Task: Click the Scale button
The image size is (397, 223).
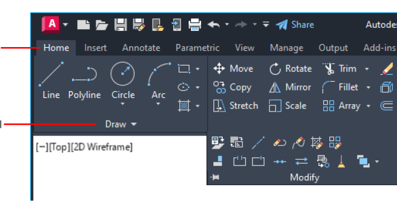Action: coord(288,106)
